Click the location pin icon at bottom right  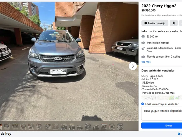[179, 134]
